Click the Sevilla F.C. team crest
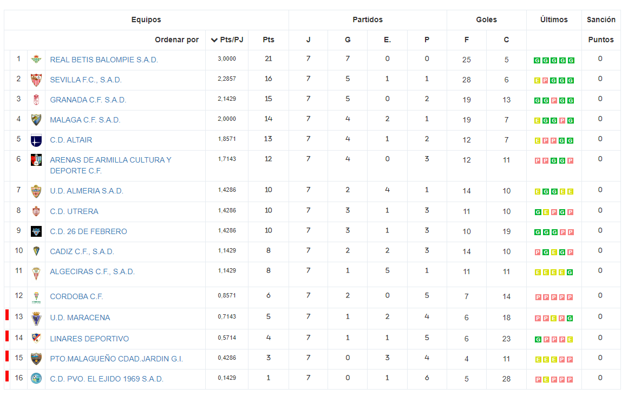628x395 pixels. [x=36, y=80]
